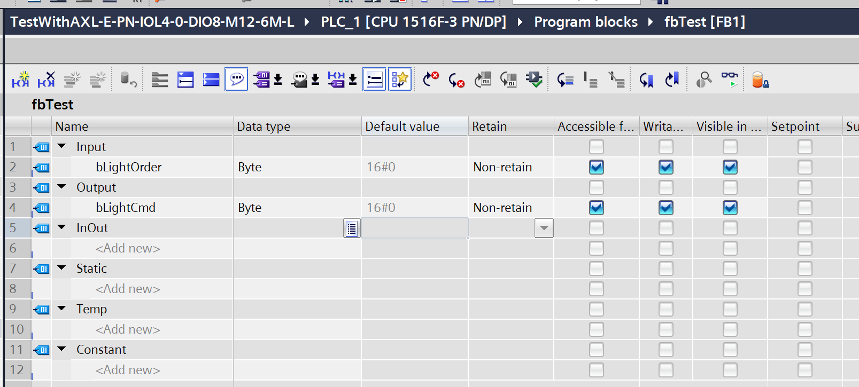
Task: Click the Default value cell of bLightOrder
Action: pyautogui.click(x=414, y=167)
